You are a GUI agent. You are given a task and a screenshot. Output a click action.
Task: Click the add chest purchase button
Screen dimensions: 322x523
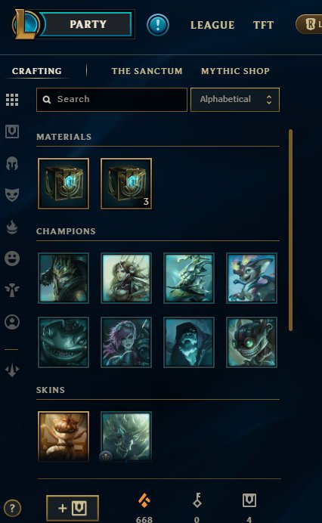tap(73, 508)
